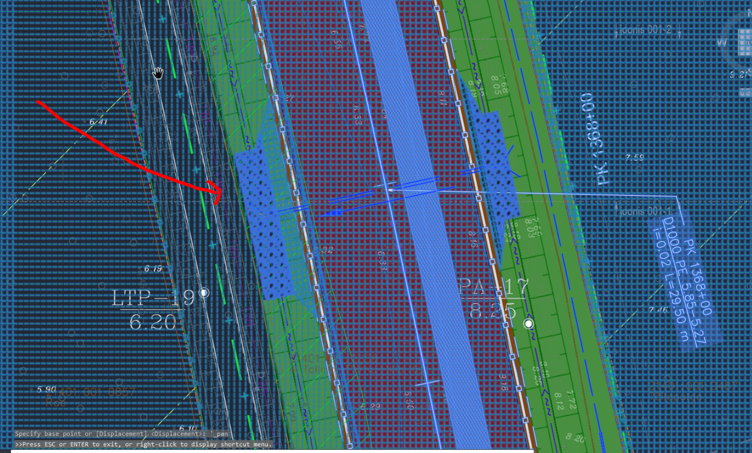
Task: Select the PA-17 text label
Action: tap(493, 287)
